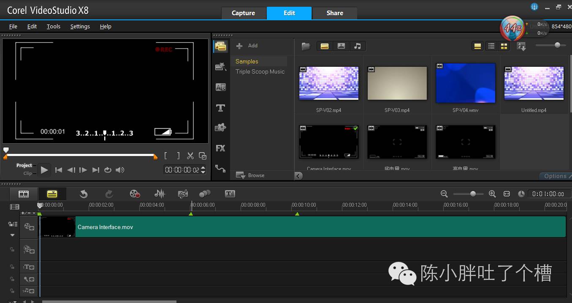The width and height of the screenshot is (572, 303).
Task: Open the FX Filter library
Action: [x=220, y=148]
